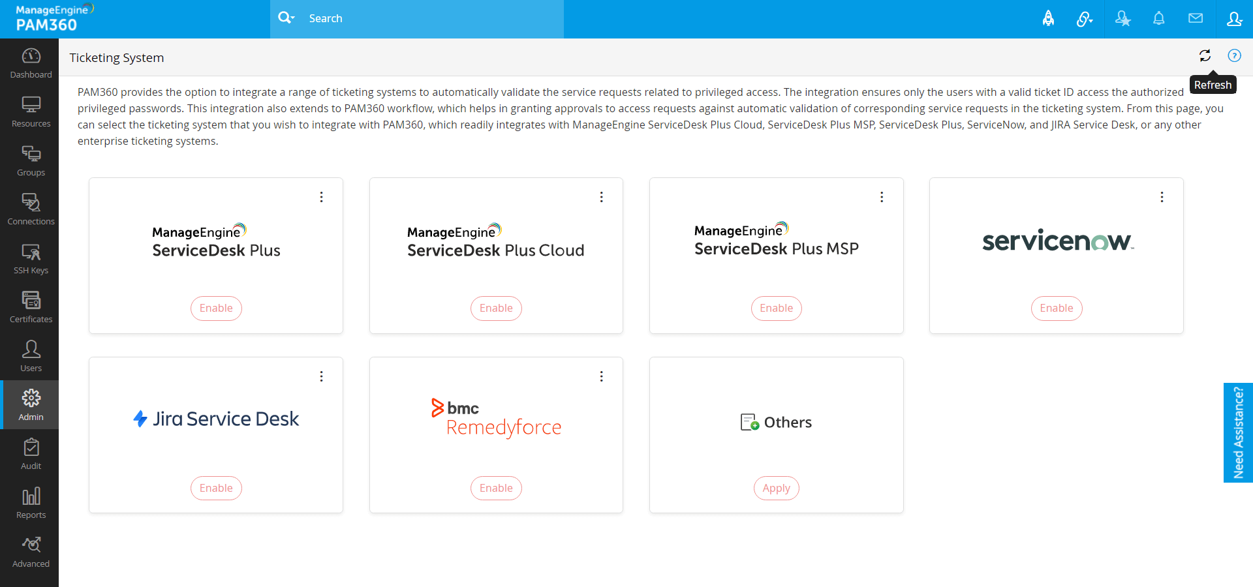1253x587 pixels.
Task: Click the Jira Service Desk logo
Action: 216,419
